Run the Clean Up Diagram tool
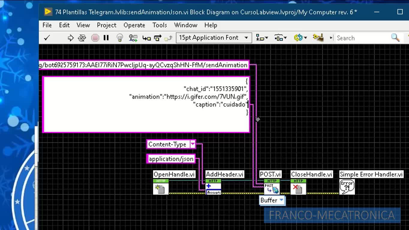Screen dimensions: 409x230 click(318, 38)
